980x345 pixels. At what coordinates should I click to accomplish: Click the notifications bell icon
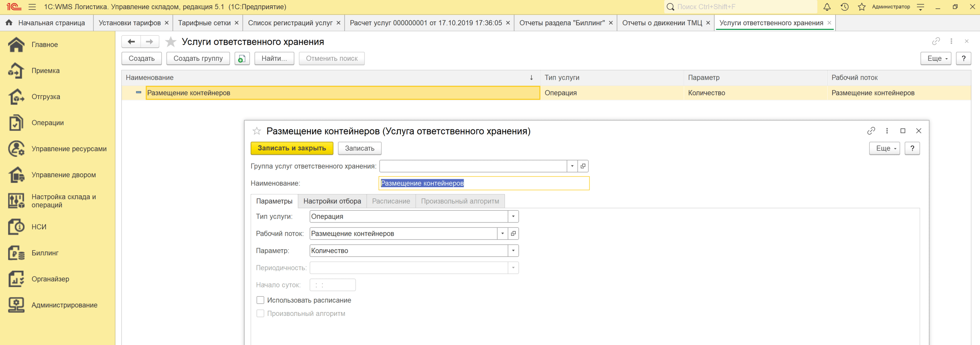pos(827,7)
